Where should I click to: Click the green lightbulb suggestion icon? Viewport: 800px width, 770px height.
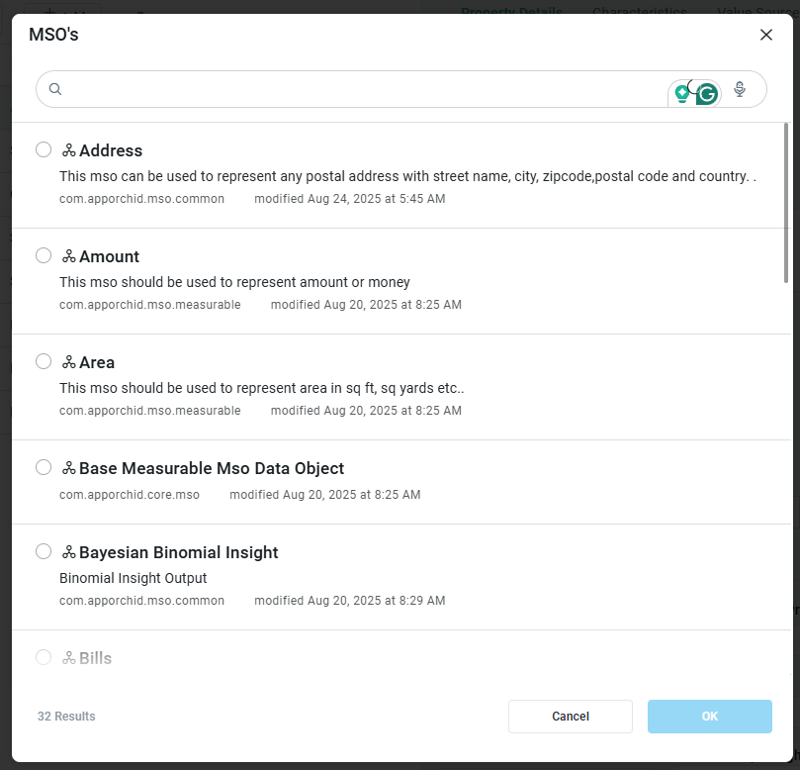681,94
